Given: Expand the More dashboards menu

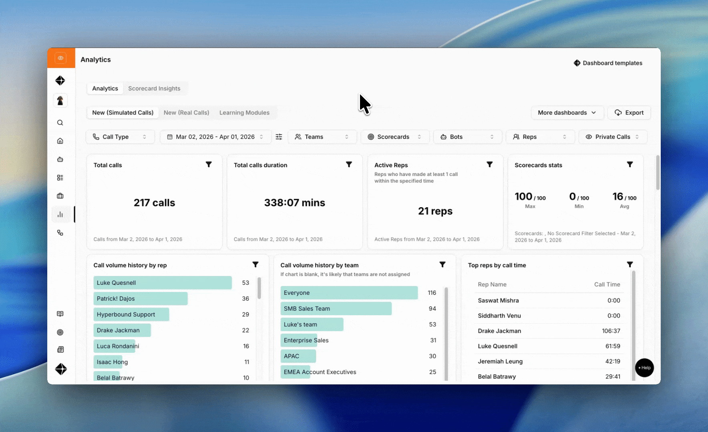Looking at the screenshot, I should coord(567,113).
